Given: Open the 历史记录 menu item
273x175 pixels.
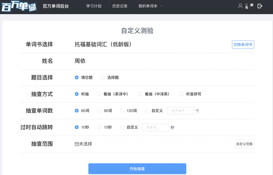Looking at the screenshot, I should click(120, 6).
